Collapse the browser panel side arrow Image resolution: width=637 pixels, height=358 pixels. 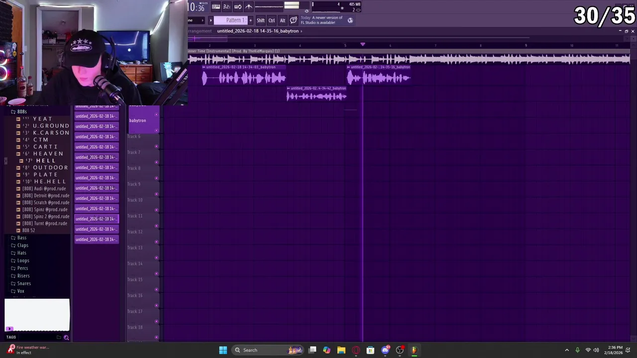pos(5,161)
